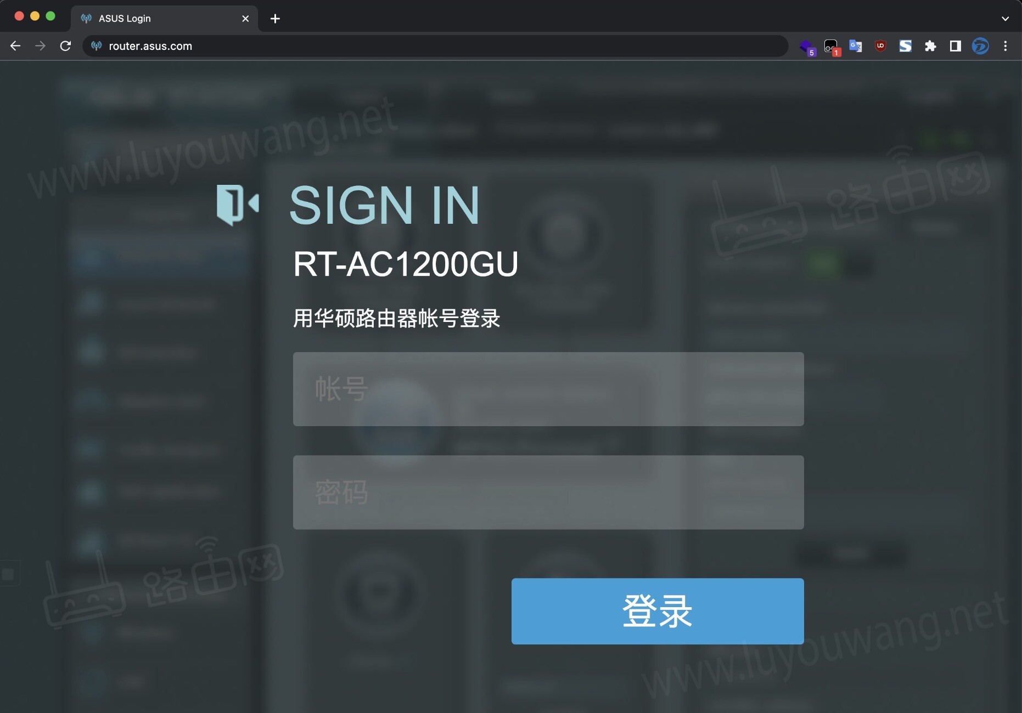1022x713 pixels.
Task: Click the forward navigation arrow
Action: (x=40, y=46)
